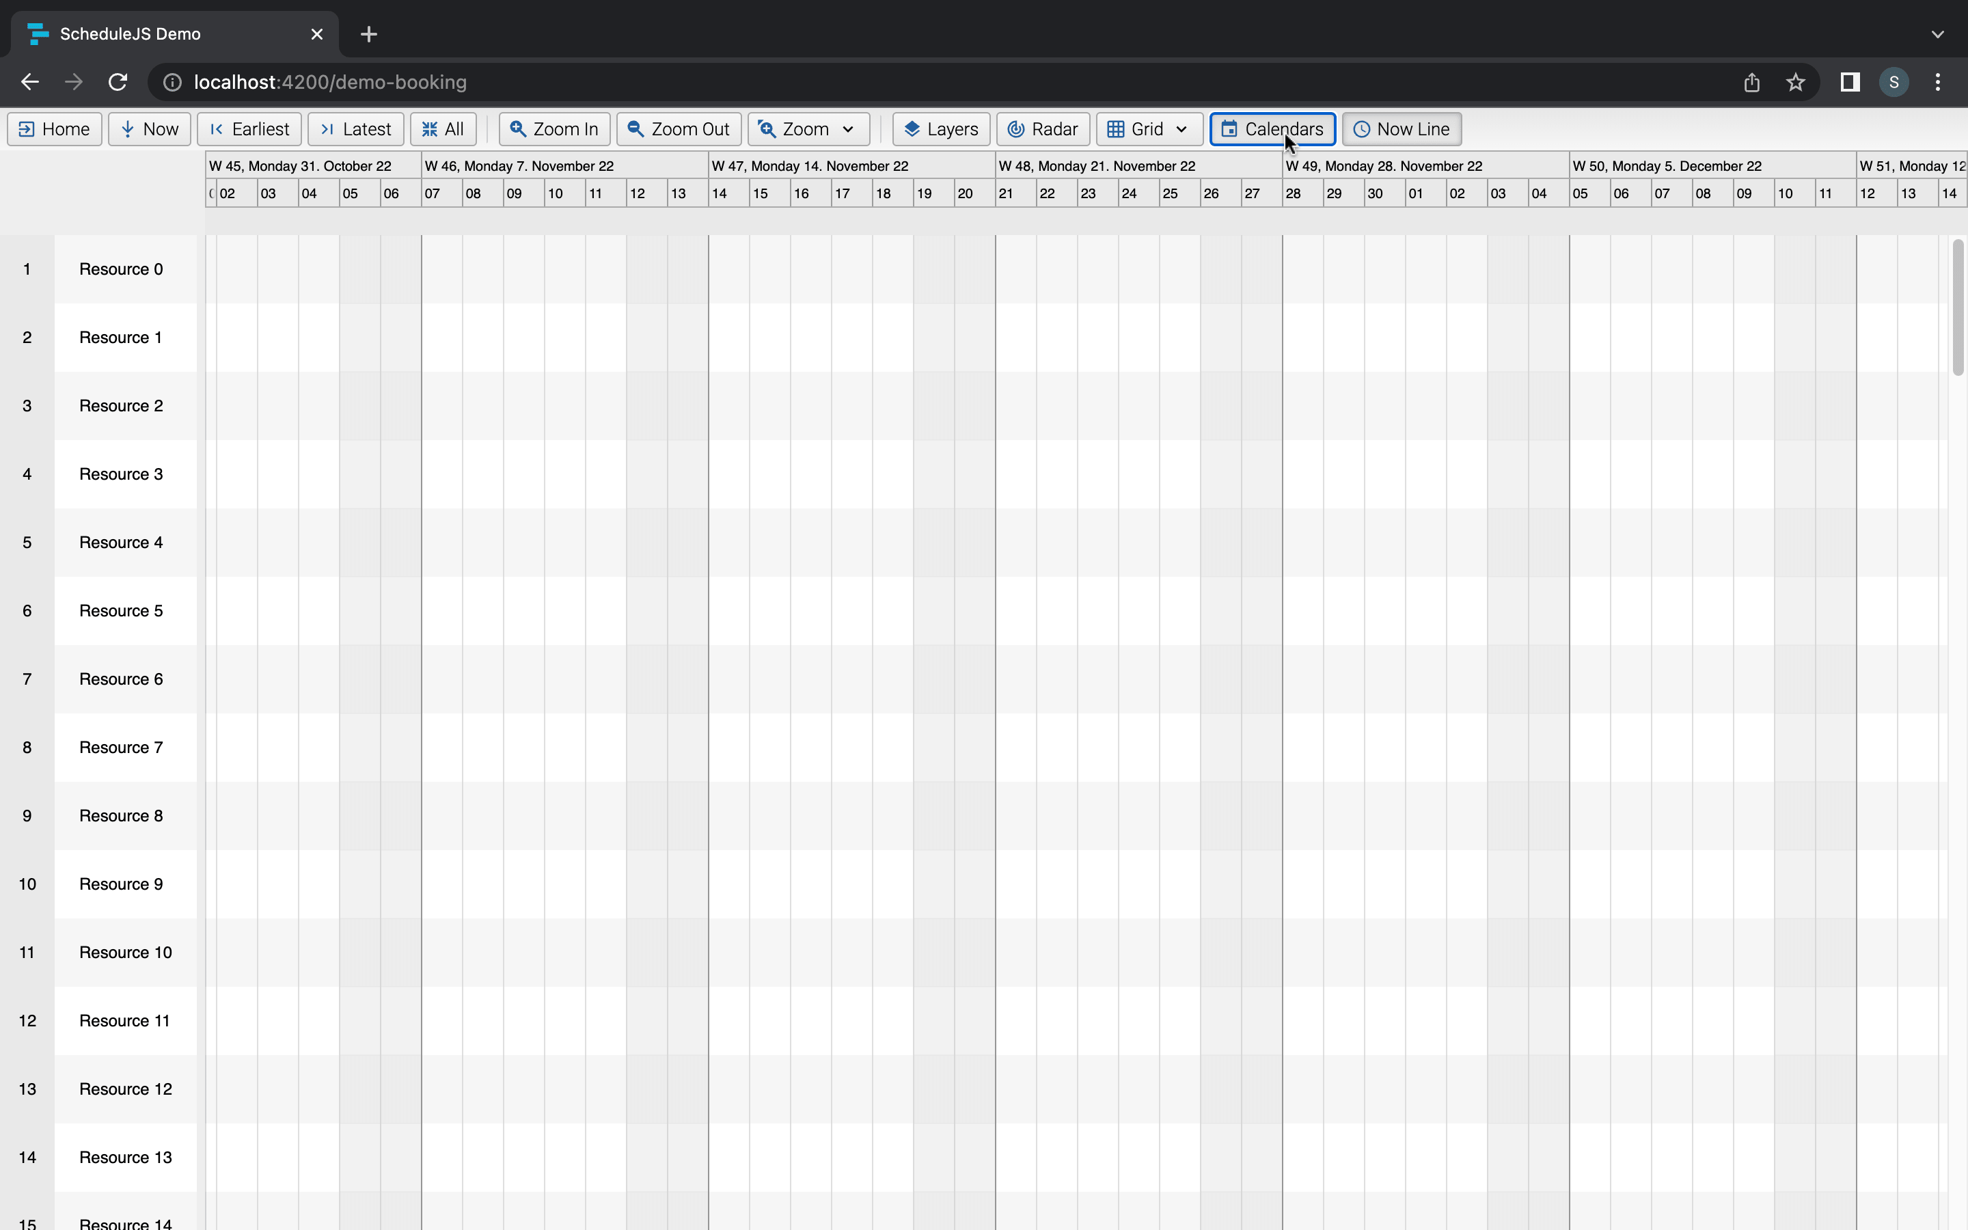1968x1230 pixels.
Task: Select the Home toolbar icon
Action: click(x=27, y=128)
